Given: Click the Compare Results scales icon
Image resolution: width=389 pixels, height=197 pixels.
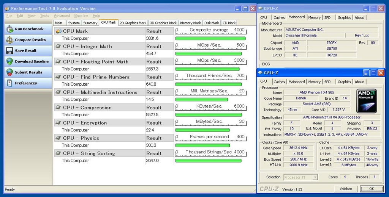Looking at the screenshot, I should coord(9,40).
